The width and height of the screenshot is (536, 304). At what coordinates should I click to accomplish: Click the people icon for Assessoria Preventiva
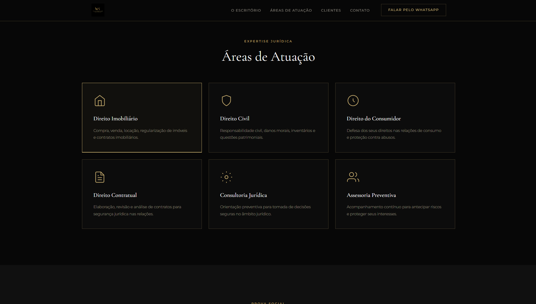click(x=353, y=177)
